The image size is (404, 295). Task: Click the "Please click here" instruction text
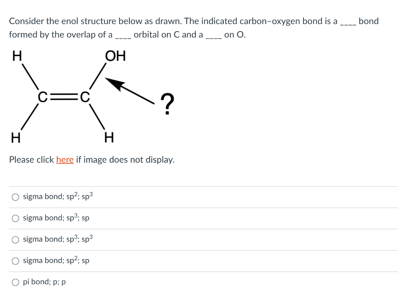point(91,160)
